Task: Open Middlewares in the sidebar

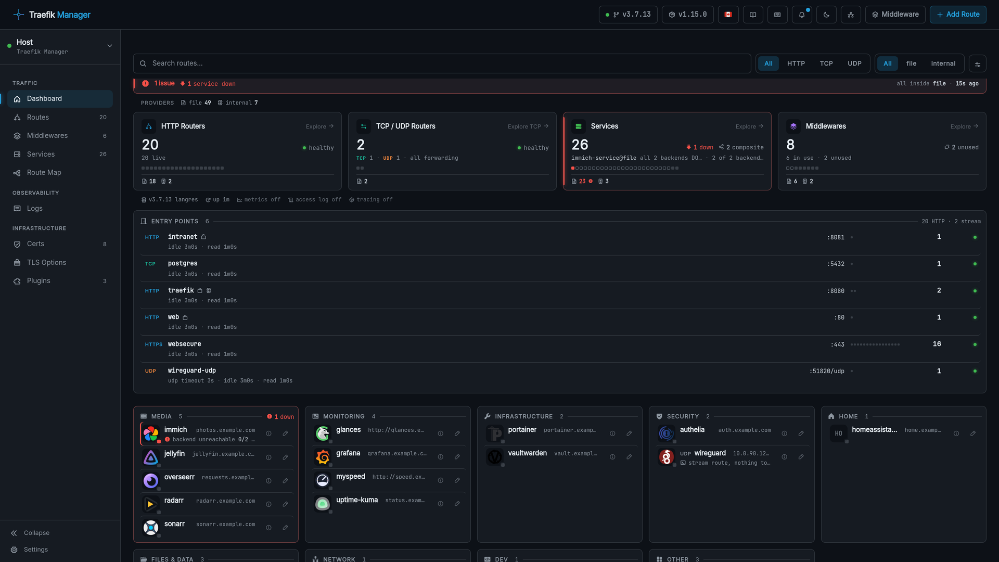Action: click(60, 136)
